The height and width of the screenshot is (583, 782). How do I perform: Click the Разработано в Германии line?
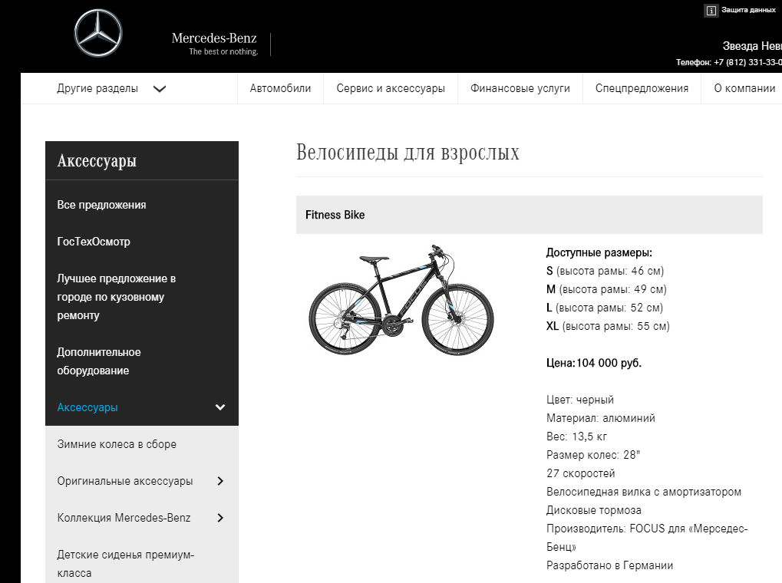609,566
